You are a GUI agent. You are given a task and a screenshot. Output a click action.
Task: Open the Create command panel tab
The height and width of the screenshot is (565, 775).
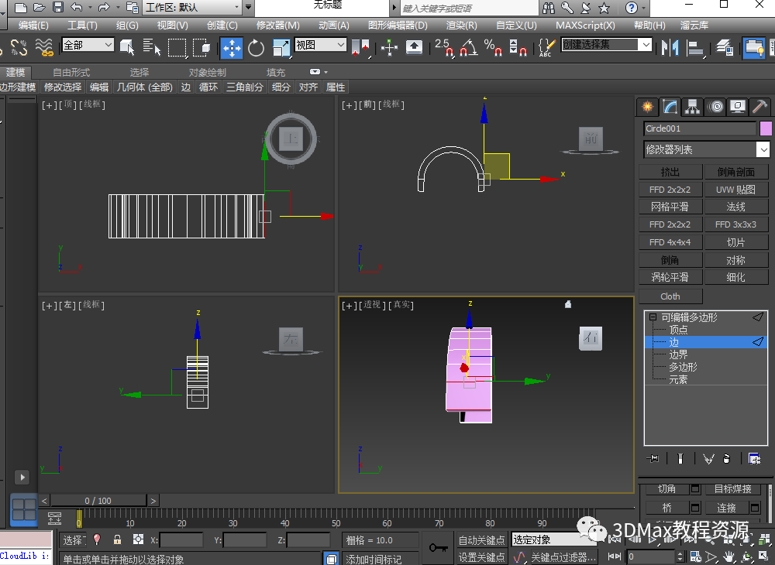click(x=647, y=107)
